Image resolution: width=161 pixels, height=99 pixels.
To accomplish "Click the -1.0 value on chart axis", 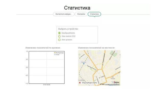I will [27, 84].
